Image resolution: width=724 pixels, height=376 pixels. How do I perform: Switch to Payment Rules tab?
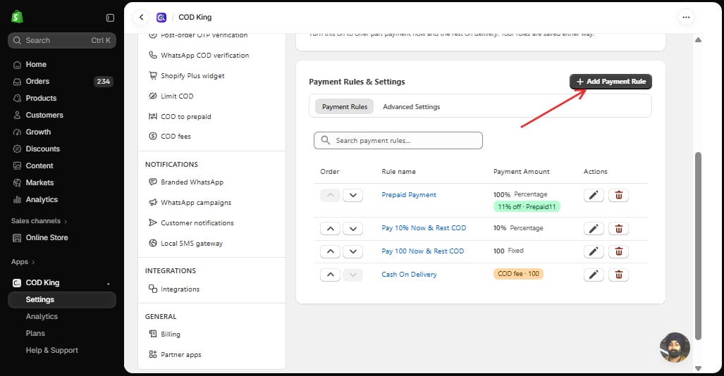345,106
